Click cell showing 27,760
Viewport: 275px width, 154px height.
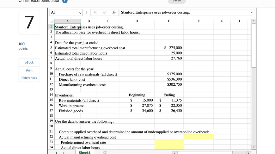pyautogui.click(x=169, y=58)
